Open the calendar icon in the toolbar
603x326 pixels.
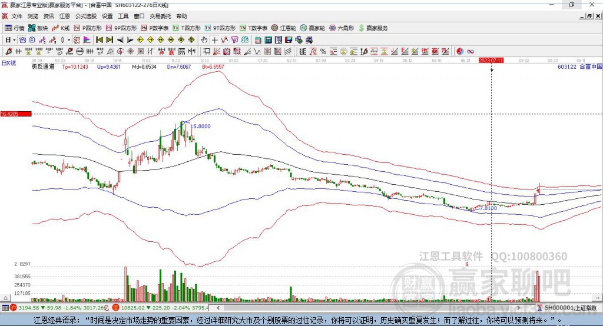pos(258,40)
